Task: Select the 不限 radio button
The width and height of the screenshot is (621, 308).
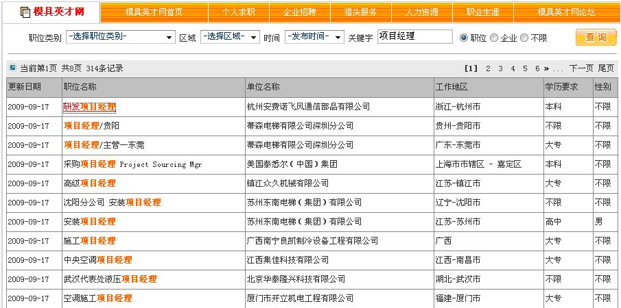Action: pyautogui.click(x=524, y=38)
